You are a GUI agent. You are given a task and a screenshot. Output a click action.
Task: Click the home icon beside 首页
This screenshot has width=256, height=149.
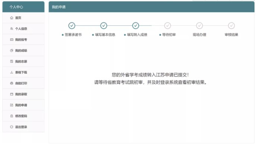12,18
